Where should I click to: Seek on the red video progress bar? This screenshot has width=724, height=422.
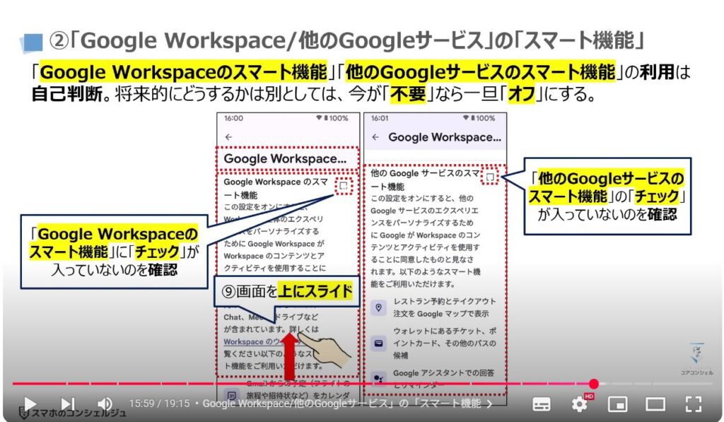point(362,384)
